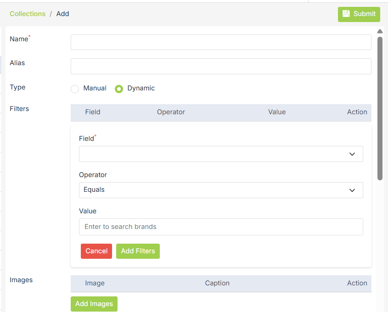Click the Add Filters button
388x312 pixels.
(138, 251)
